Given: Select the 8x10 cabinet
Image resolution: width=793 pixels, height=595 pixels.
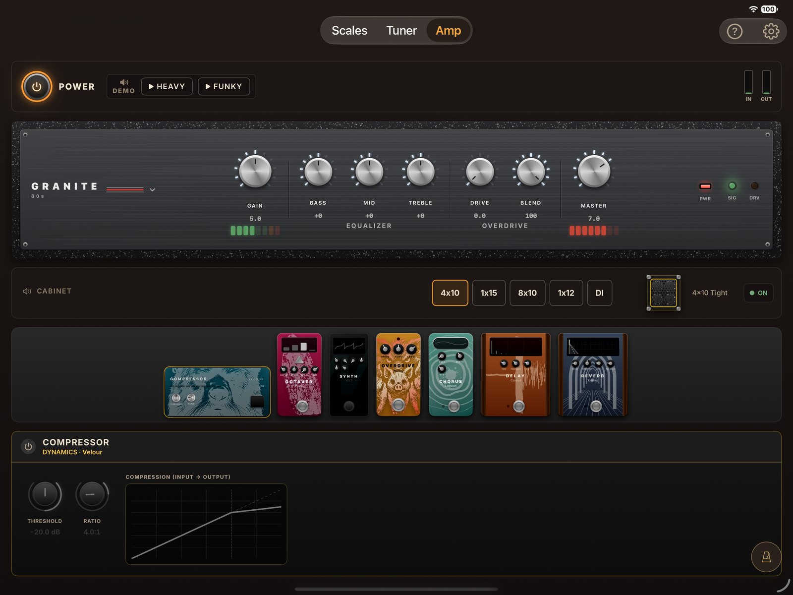Looking at the screenshot, I should [x=527, y=293].
